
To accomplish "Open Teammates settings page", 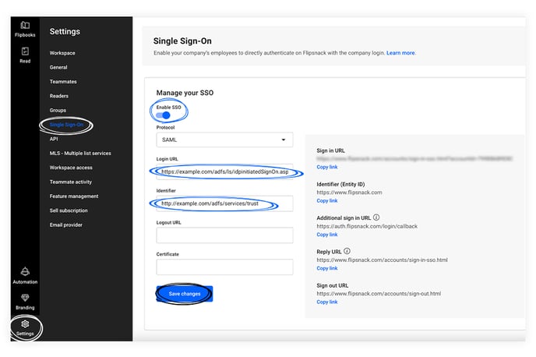I will (63, 82).
